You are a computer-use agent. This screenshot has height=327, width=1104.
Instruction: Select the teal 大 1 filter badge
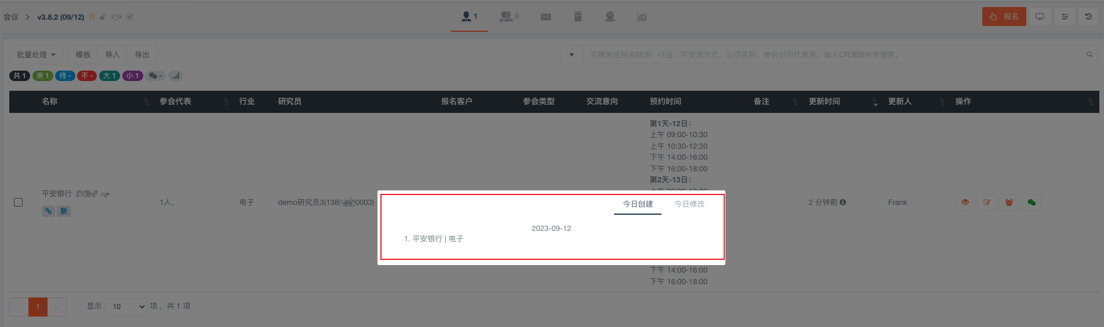[x=110, y=76]
